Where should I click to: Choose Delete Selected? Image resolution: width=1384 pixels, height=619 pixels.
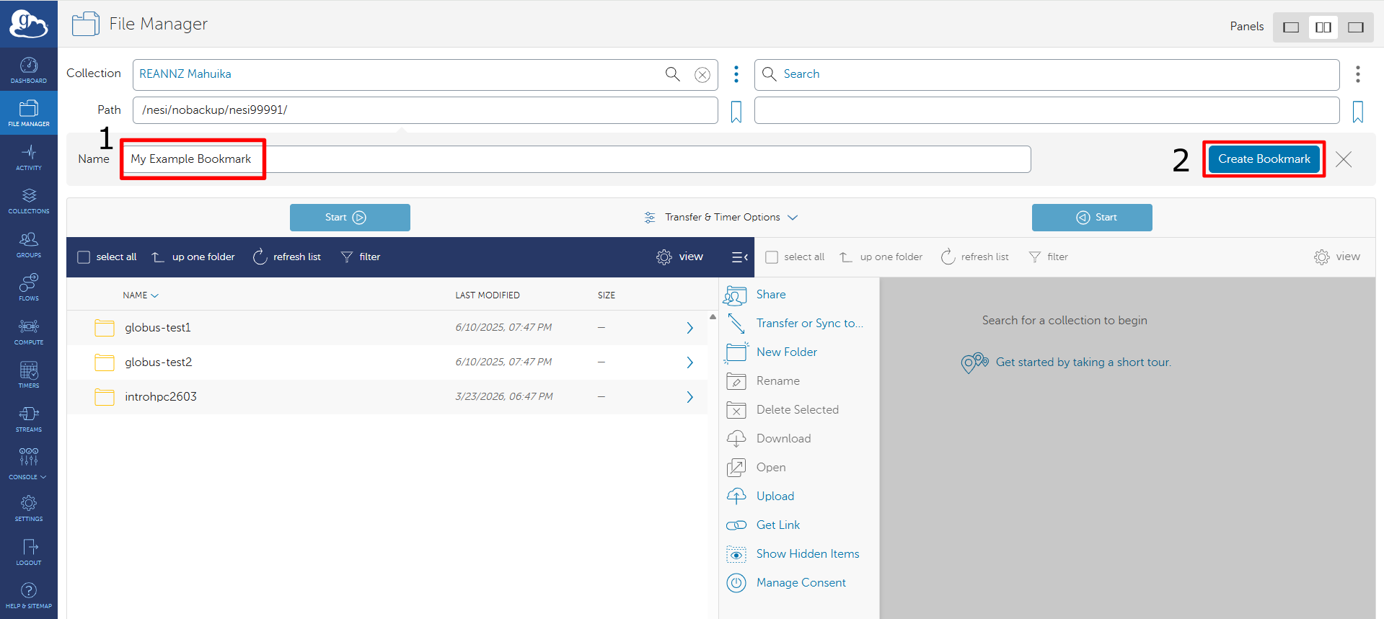pyautogui.click(x=799, y=410)
